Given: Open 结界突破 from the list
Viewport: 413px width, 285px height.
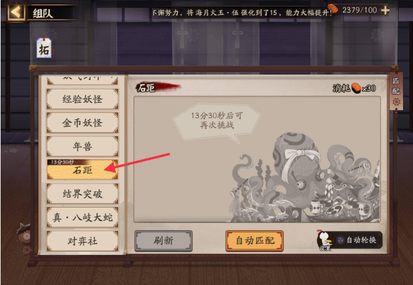Looking at the screenshot, I should click(x=82, y=194).
